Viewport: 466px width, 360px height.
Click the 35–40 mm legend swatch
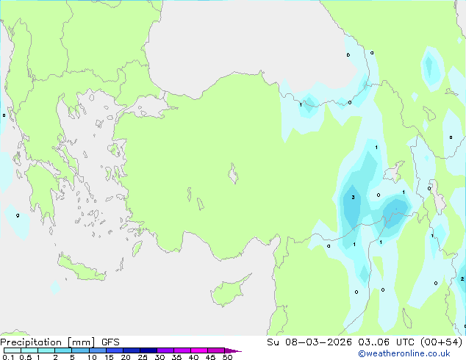click(x=182, y=350)
